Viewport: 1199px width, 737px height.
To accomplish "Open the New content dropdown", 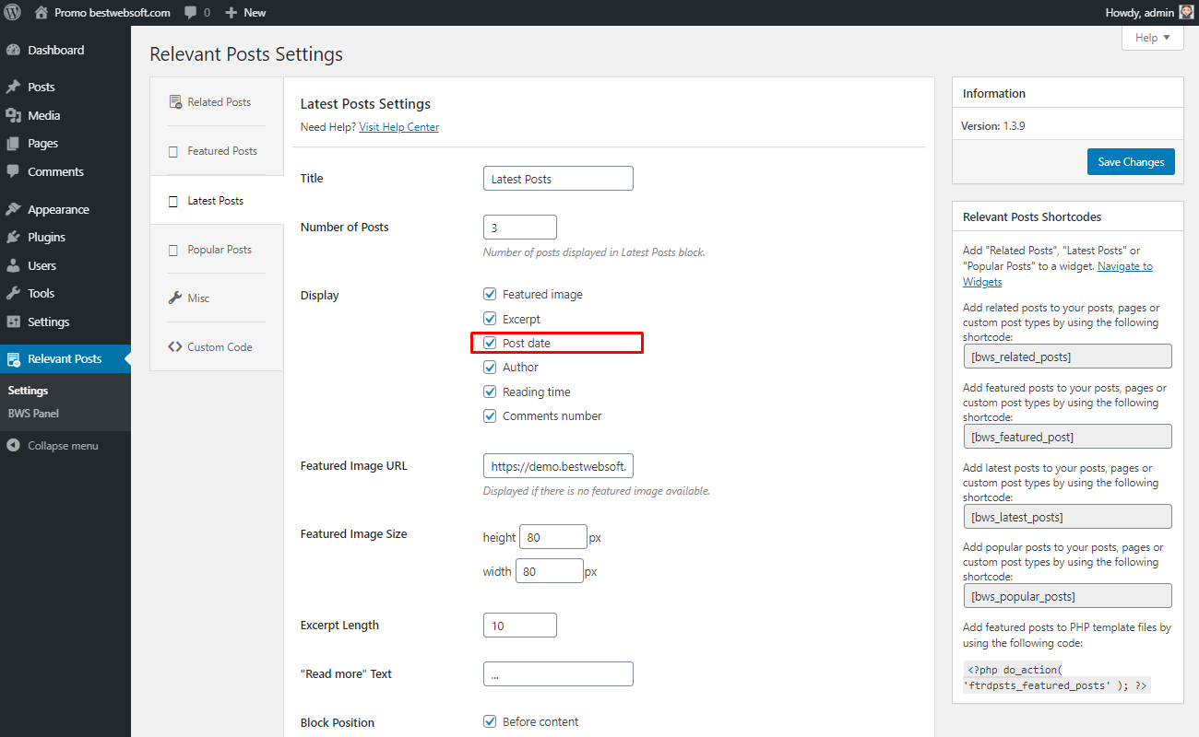I will coord(245,13).
